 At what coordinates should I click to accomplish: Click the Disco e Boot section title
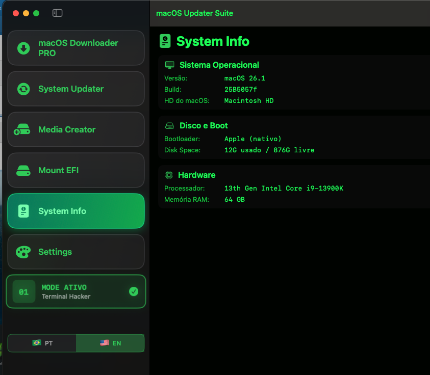[x=204, y=126]
